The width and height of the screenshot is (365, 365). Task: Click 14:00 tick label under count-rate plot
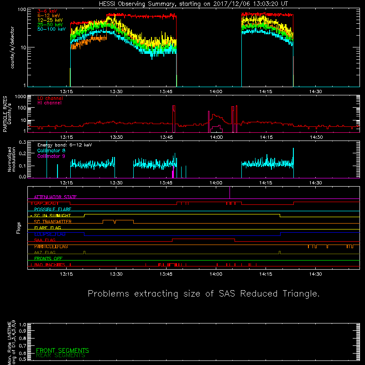click(216, 92)
